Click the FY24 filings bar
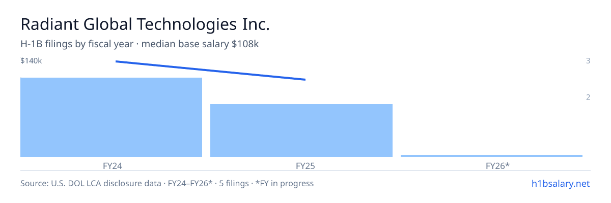This screenshot has height=203, width=611. 111,117
